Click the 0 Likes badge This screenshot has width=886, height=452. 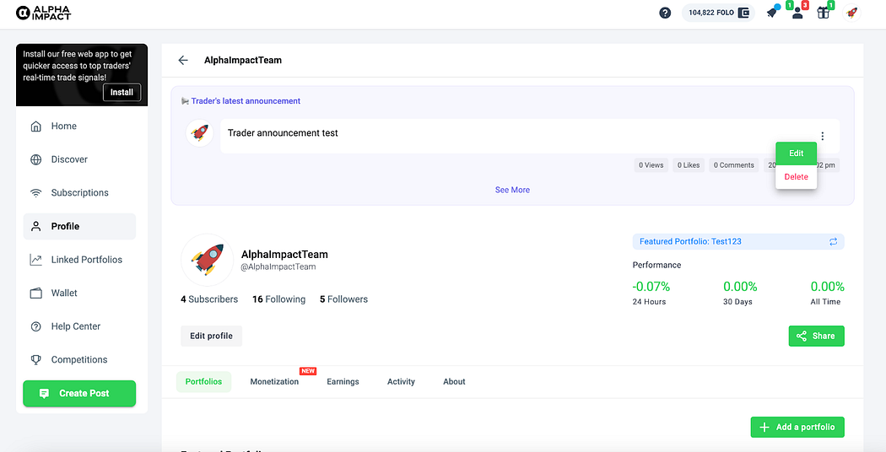pos(689,165)
